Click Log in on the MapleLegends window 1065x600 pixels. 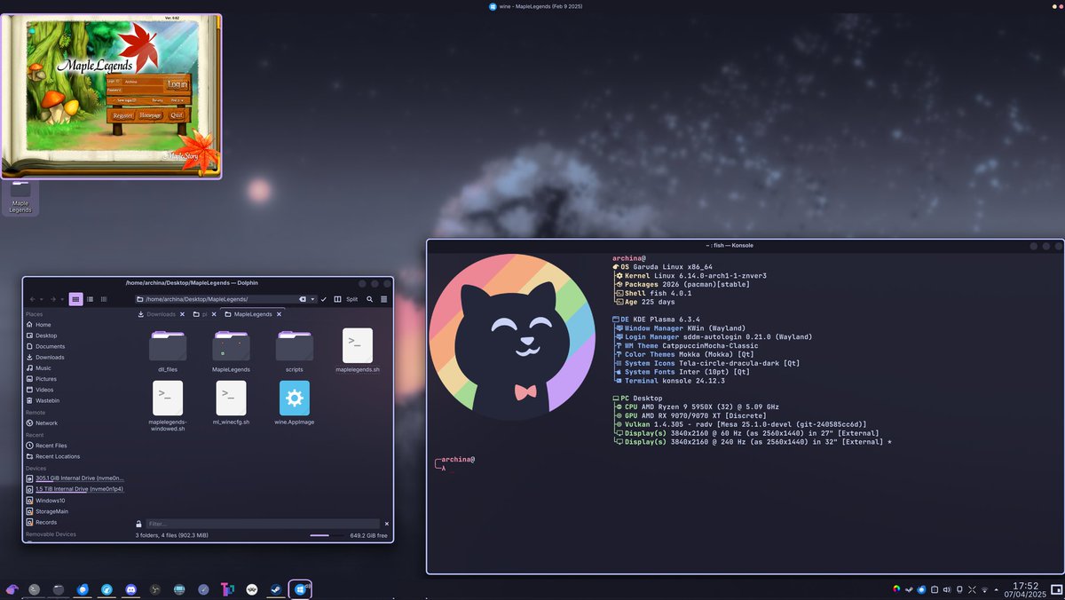[x=177, y=84]
